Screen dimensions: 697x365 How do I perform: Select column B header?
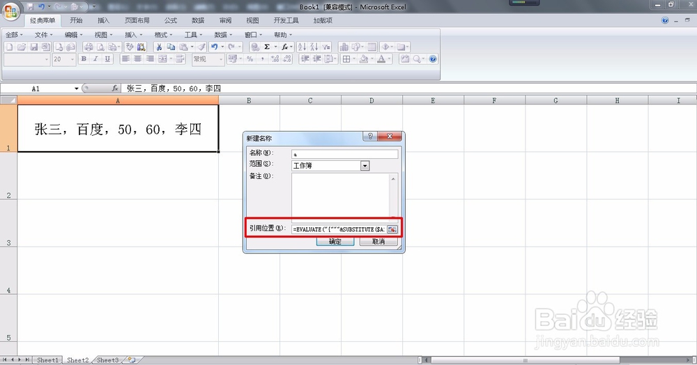(249, 101)
